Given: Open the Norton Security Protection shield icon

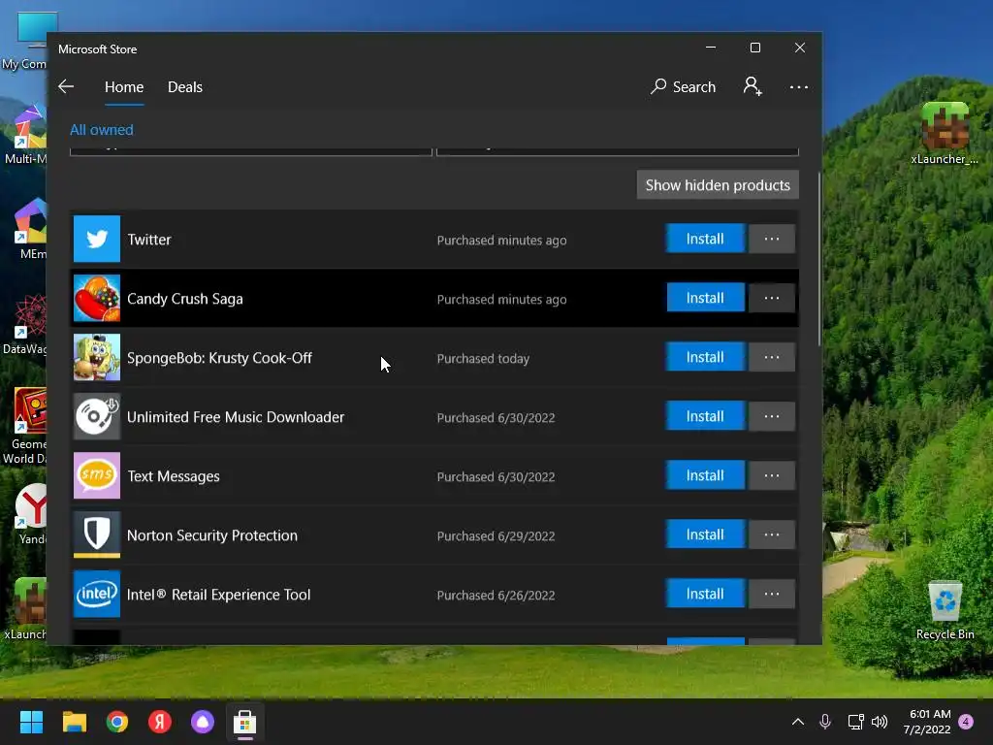Looking at the screenshot, I should (96, 534).
